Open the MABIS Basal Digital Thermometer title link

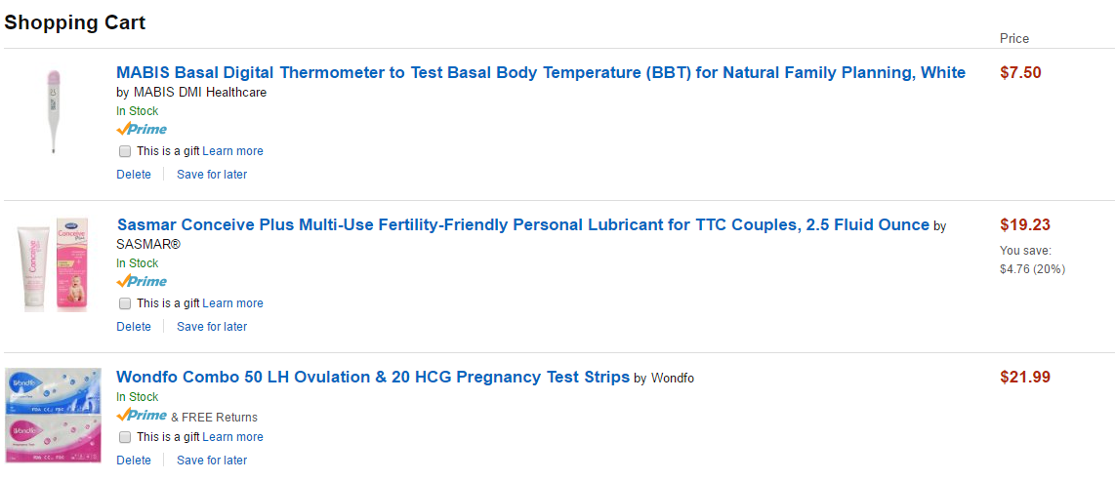pos(540,72)
